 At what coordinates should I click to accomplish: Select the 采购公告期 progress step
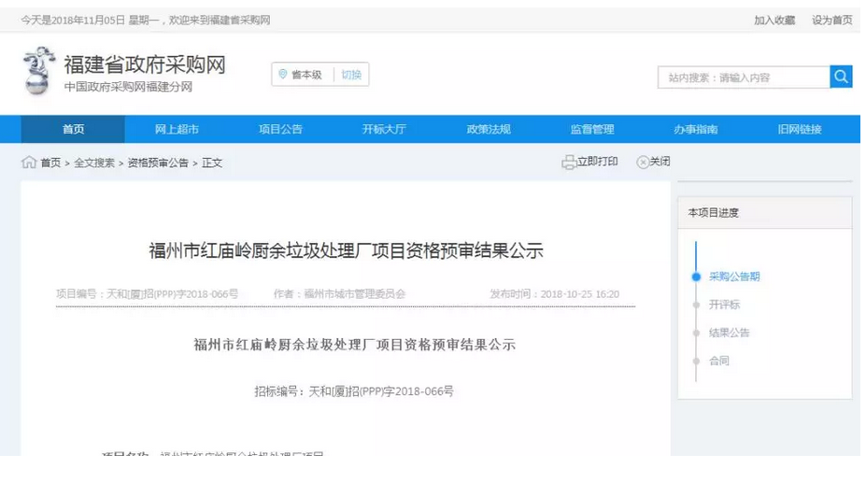click(x=733, y=277)
